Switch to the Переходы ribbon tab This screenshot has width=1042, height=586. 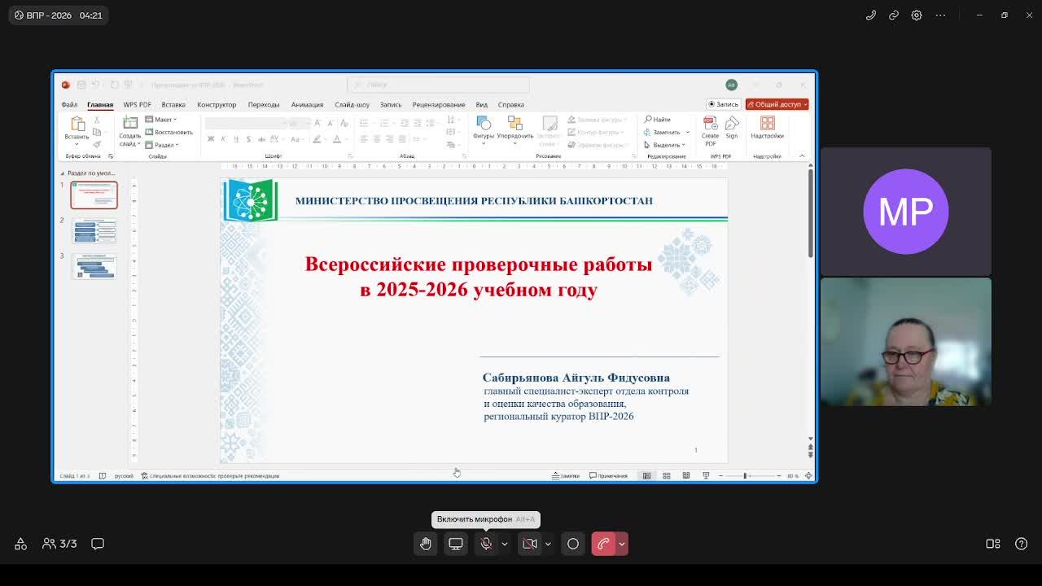coord(264,104)
